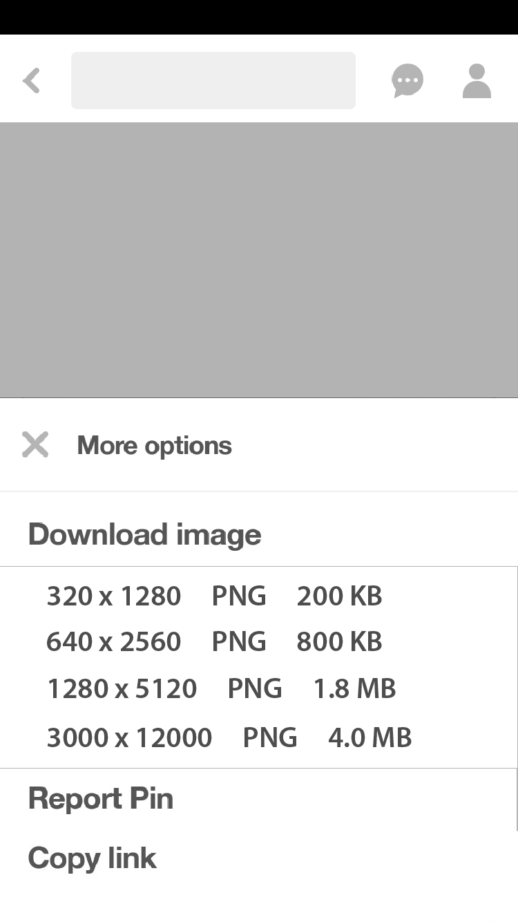The image size is (518, 922).
Task: Click the 4.0 MB file size
Action: click(x=370, y=737)
